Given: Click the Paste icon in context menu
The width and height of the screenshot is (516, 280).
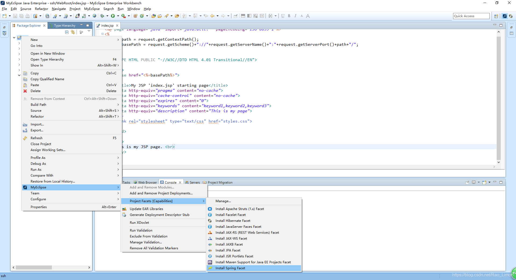Looking at the screenshot, I should point(25,85).
